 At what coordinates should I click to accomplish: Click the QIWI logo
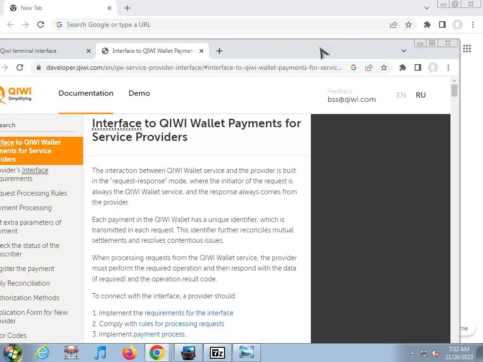coord(16,95)
